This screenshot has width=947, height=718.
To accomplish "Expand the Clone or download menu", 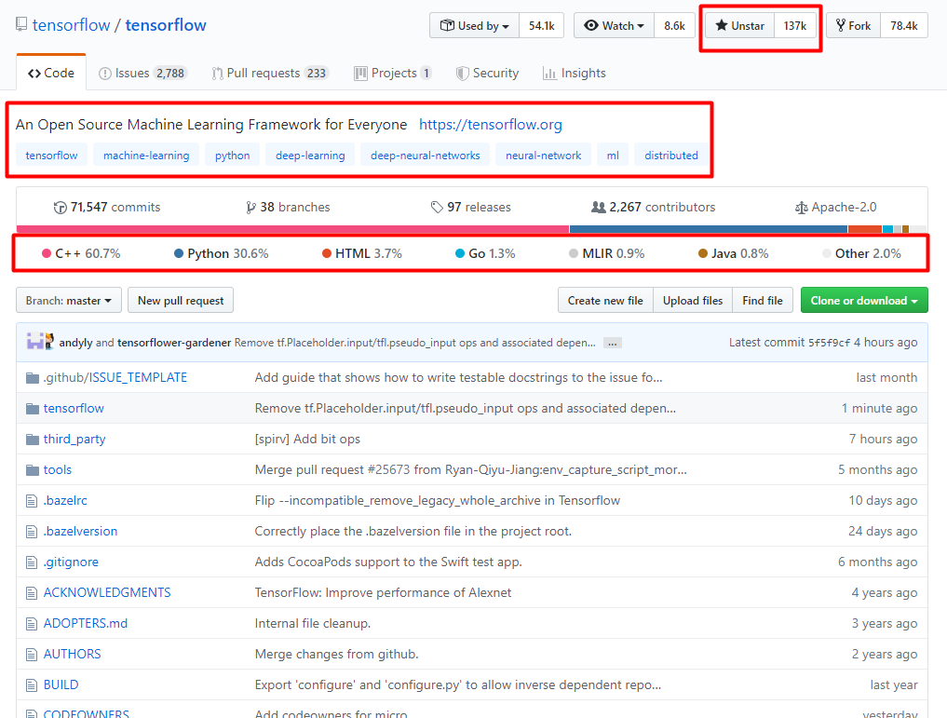I will (x=863, y=300).
